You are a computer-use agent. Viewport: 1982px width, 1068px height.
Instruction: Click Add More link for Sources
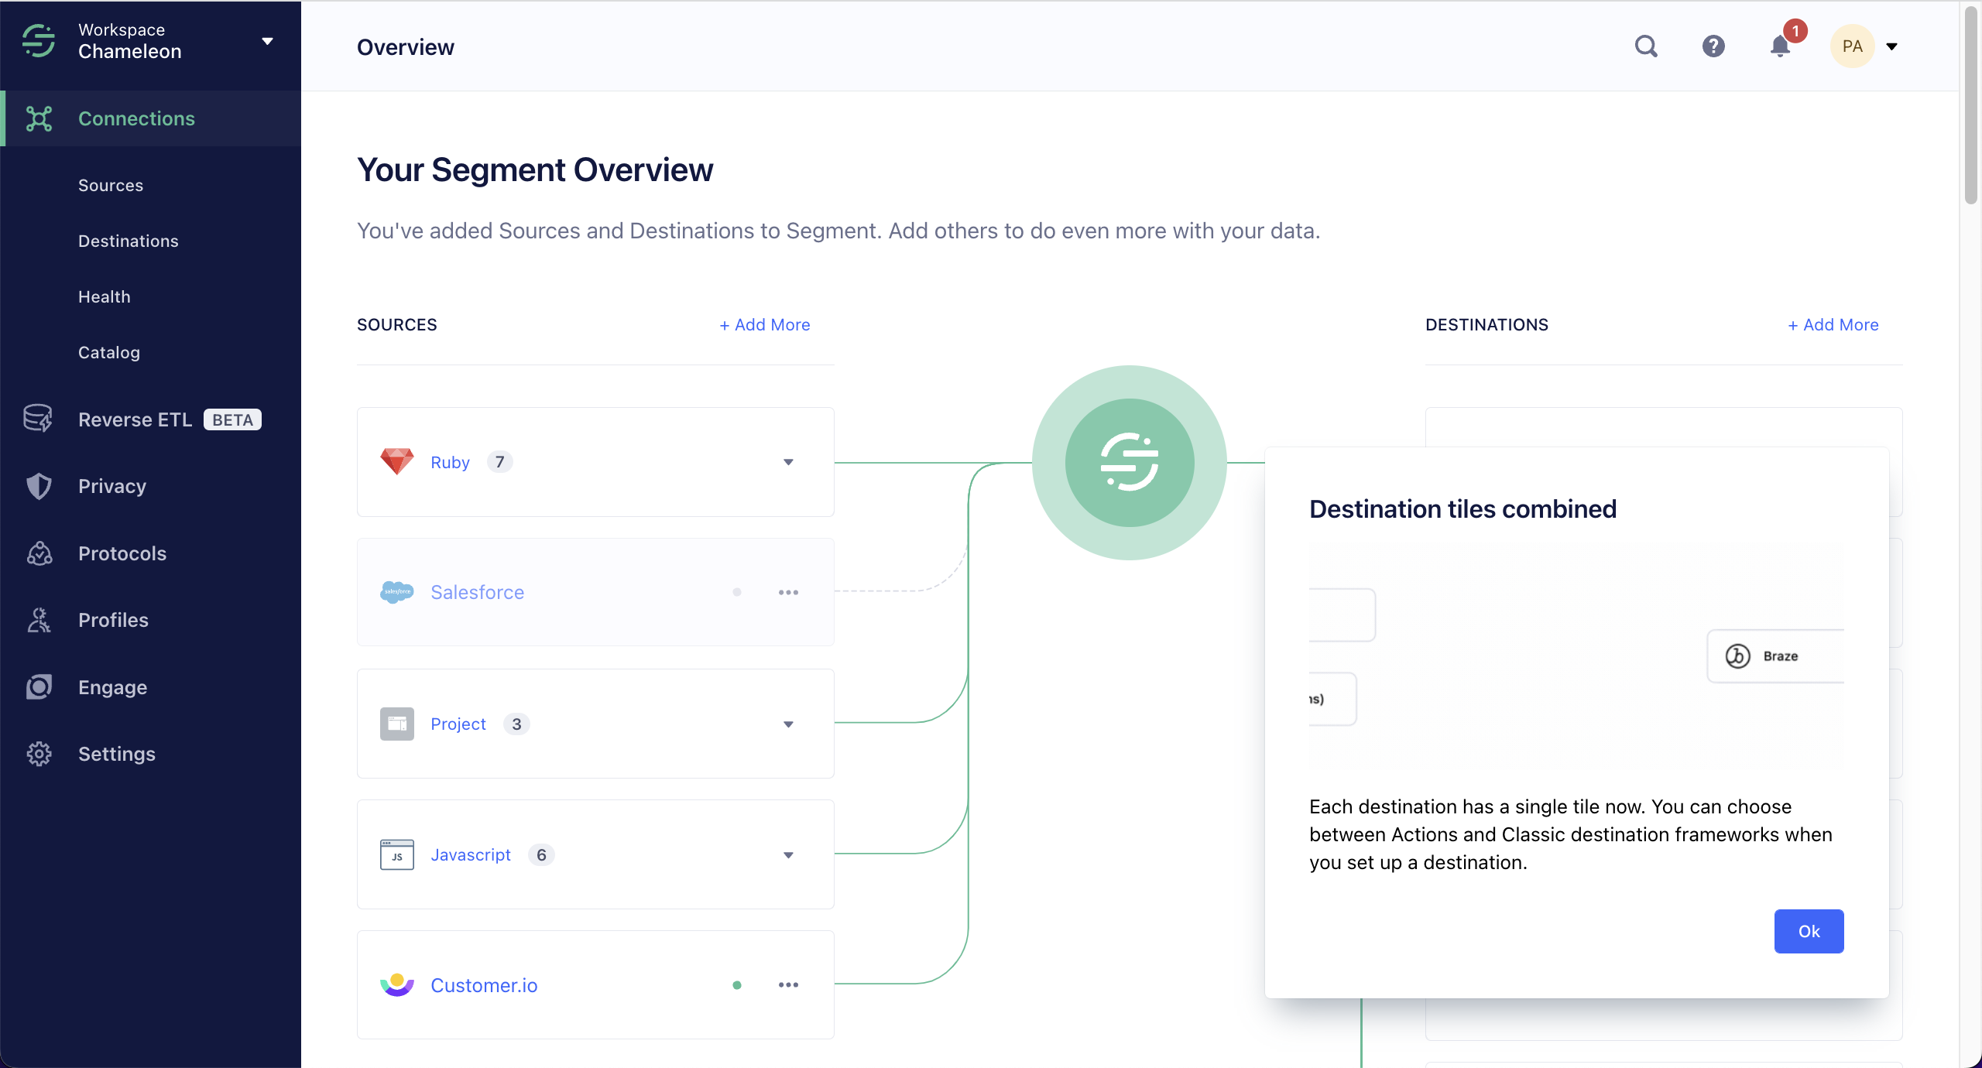click(765, 325)
